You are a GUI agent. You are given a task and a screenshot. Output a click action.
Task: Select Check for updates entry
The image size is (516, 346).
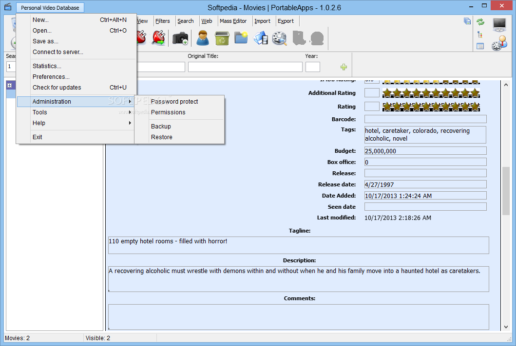76,88
